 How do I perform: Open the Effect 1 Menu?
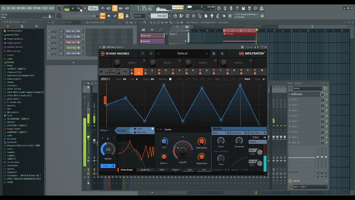[x=260, y=79]
